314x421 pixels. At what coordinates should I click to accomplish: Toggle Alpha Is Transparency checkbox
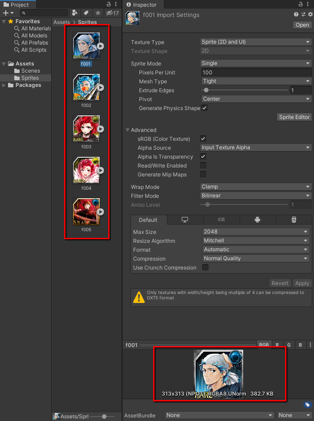tap(203, 156)
